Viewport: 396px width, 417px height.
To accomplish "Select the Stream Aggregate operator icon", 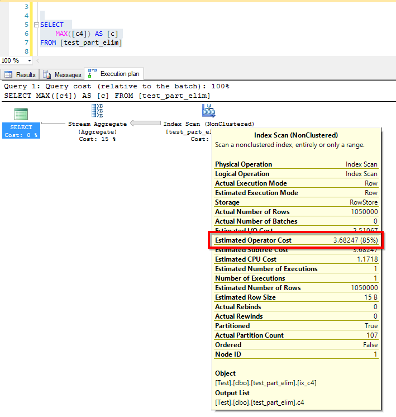I will point(98,111).
